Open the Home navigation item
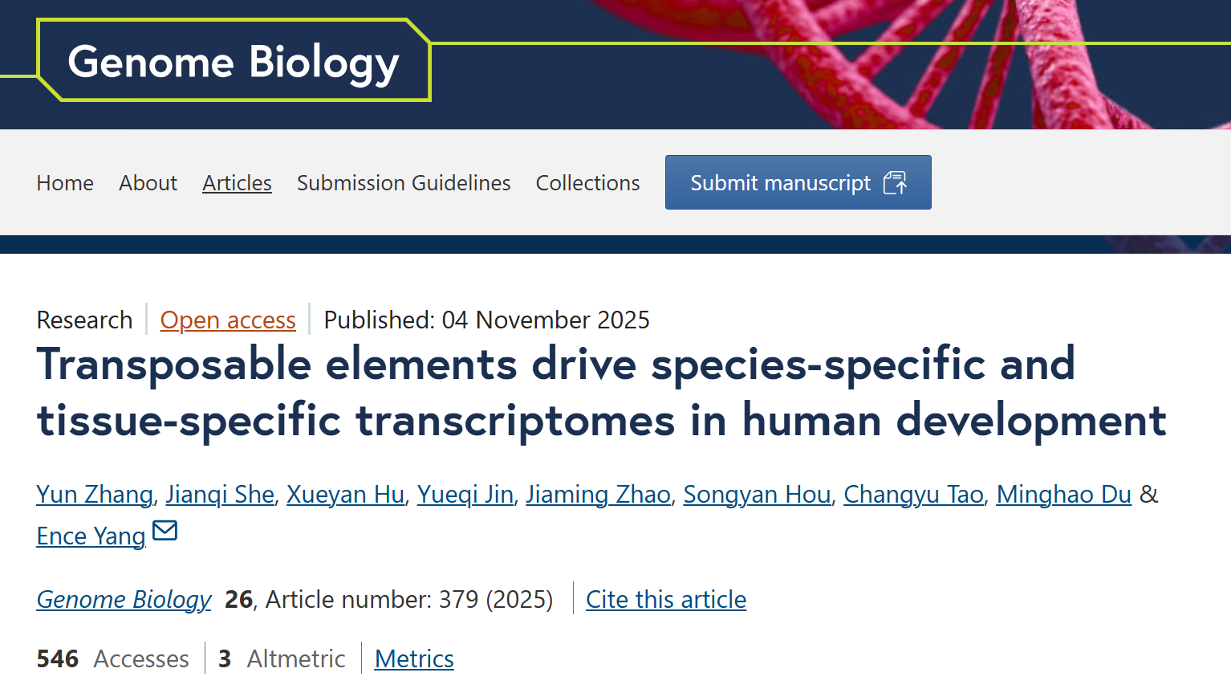 point(65,183)
